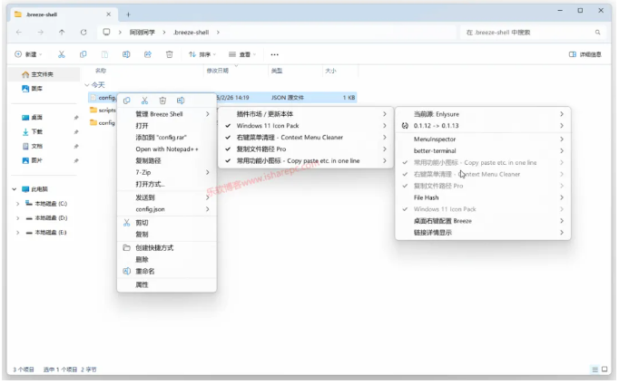Select MenuInspector plugin entry
Viewport: 619px width, 384px height.
pos(483,139)
